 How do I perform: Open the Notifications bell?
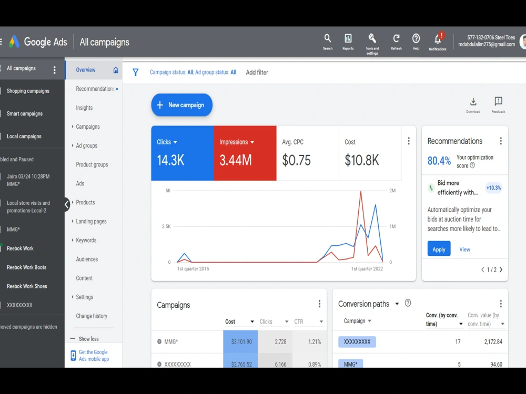tap(438, 42)
